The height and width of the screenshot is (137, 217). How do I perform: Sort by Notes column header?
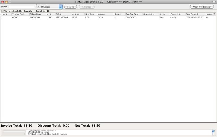click(209, 14)
